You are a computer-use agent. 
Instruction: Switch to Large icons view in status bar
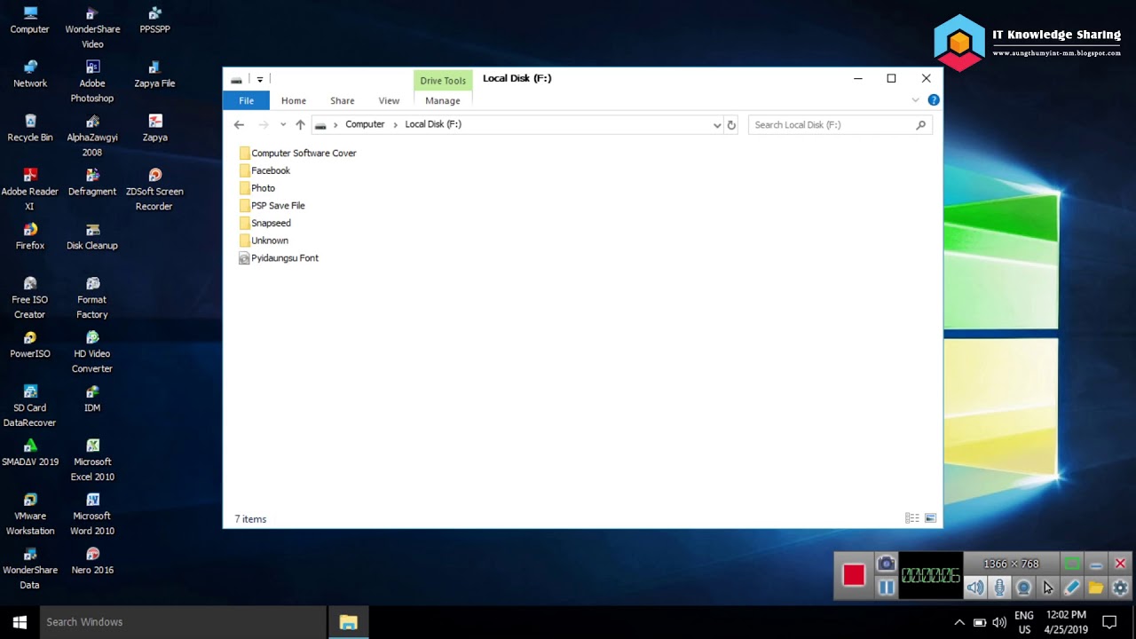click(x=930, y=518)
